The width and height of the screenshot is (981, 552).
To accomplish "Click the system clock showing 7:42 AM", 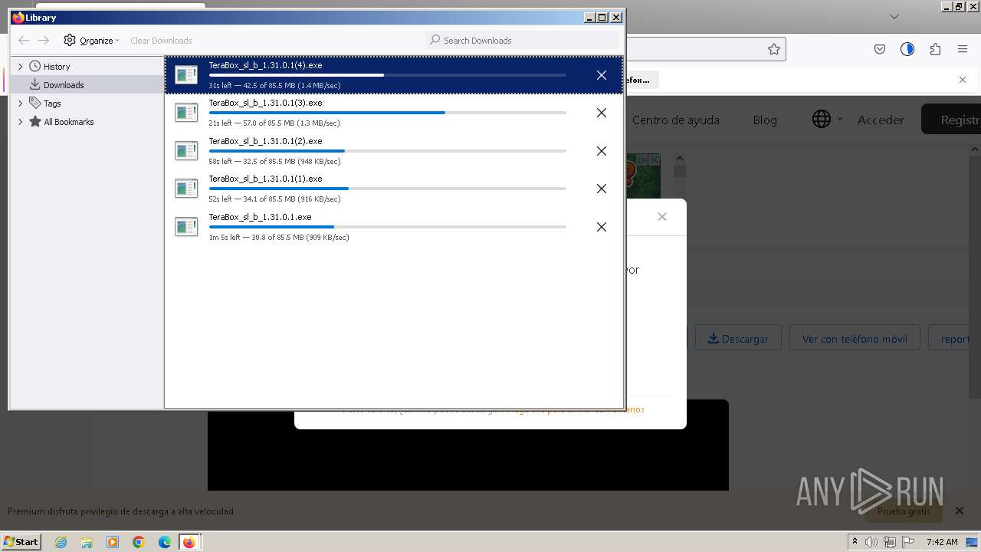I will (x=942, y=542).
